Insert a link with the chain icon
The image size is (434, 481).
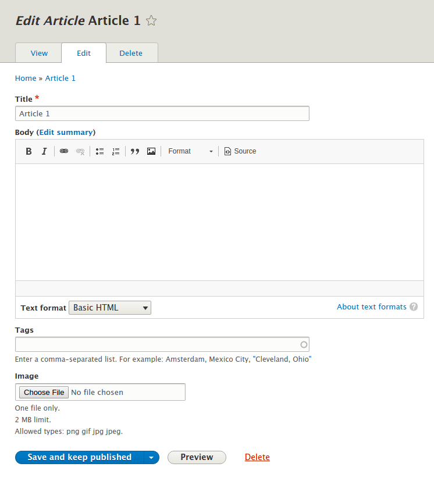coord(64,151)
